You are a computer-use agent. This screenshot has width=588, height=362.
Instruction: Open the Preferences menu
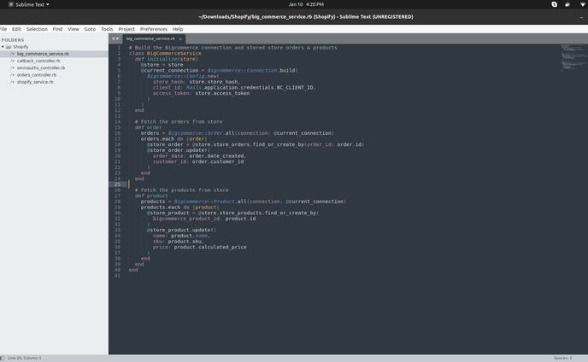(154, 29)
